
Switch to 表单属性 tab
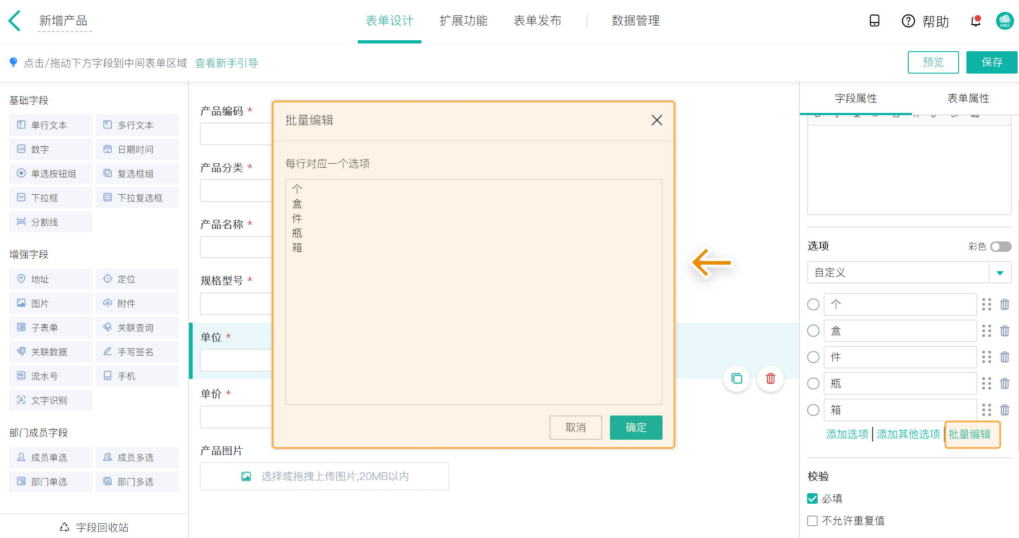(968, 98)
